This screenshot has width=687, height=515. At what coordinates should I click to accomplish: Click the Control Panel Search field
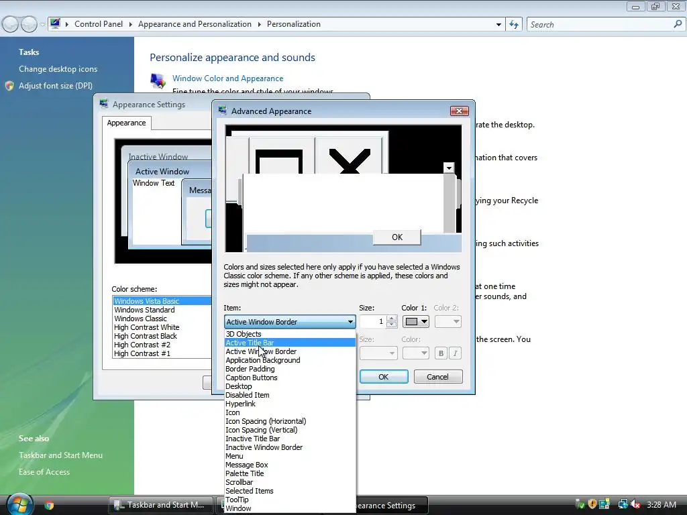[605, 25]
